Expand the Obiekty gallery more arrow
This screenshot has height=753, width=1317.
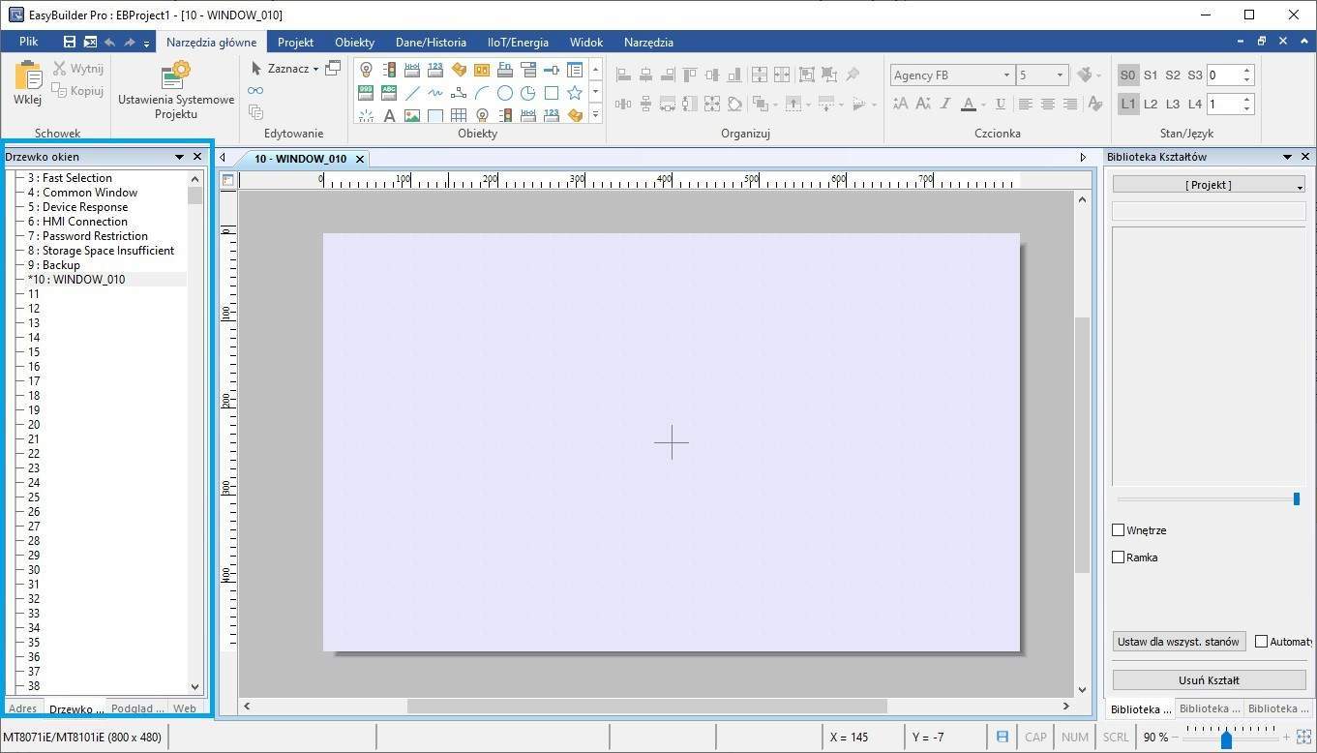point(595,115)
